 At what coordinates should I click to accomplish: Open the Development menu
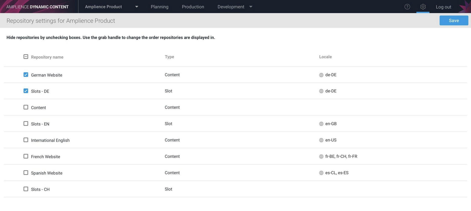tap(231, 7)
